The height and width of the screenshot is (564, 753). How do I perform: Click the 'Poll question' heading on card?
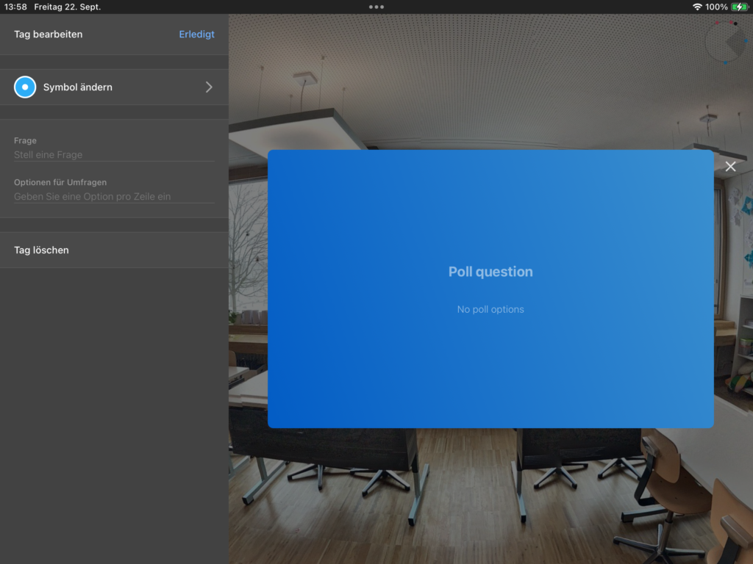coord(490,272)
